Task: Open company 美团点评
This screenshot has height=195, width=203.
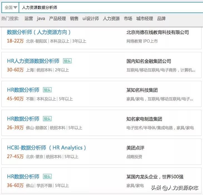Action: 135,148
